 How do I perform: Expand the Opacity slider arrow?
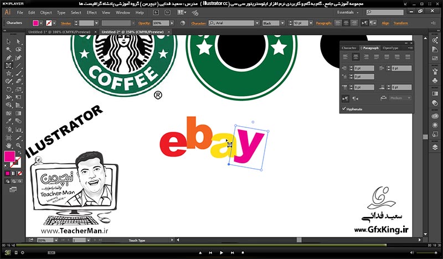[x=172, y=23]
